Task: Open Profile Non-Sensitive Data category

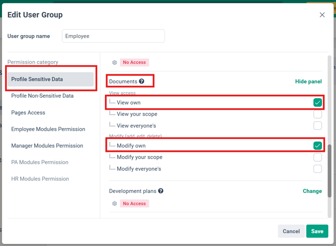Action: coord(42,96)
